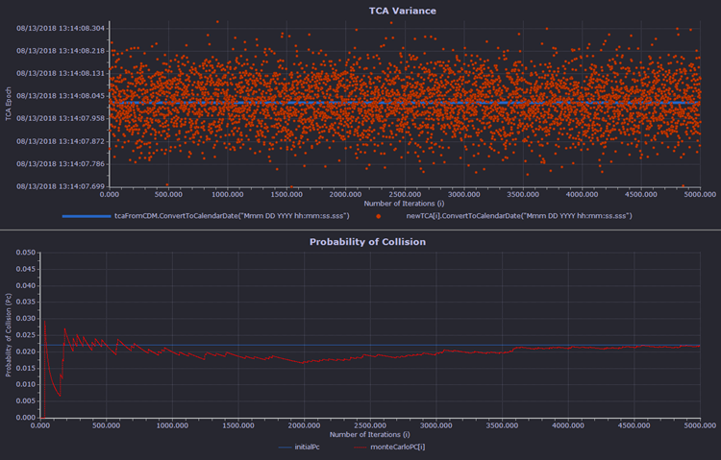Select the initialPc legend label

click(x=307, y=447)
